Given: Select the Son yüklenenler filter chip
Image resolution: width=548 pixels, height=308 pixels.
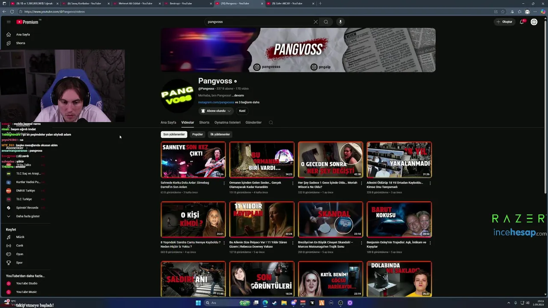Looking at the screenshot, I should click(x=174, y=134).
